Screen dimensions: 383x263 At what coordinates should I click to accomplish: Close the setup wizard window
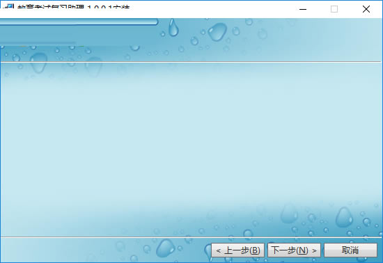[366, 9]
